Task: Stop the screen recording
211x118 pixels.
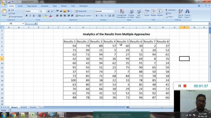Action: click(185, 86)
